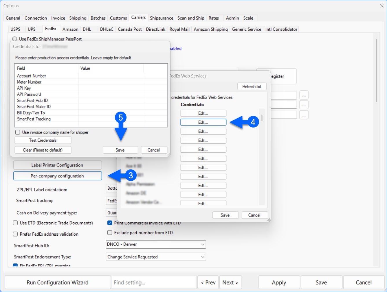The width and height of the screenshot is (387, 292).
Task: Click Clear (Reset to default) button
Action: click(x=43, y=150)
